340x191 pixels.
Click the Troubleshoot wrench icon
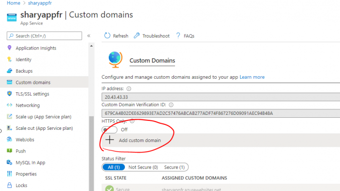pos(136,36)
